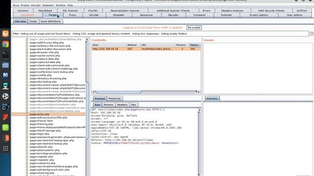Select page=login.php in site map

[39, 134]
